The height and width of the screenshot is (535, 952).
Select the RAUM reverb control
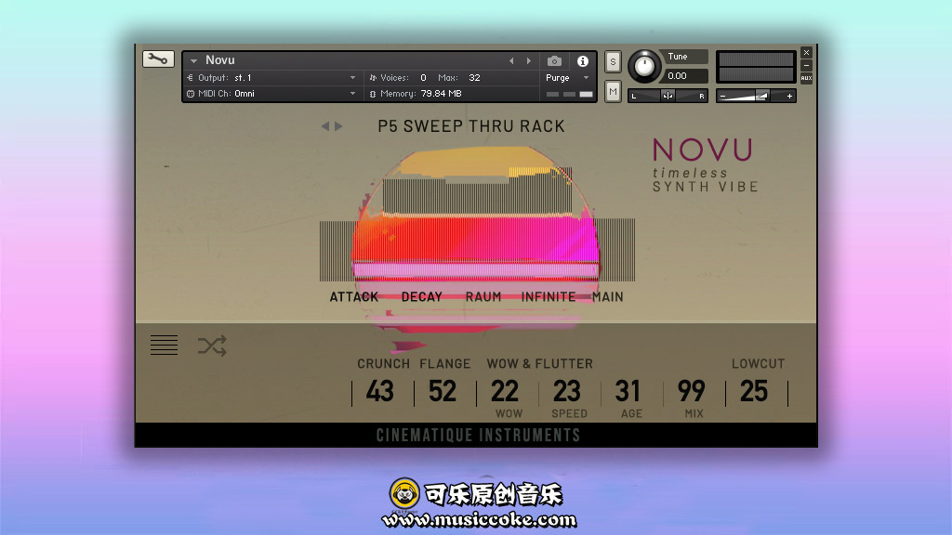coord(483,296)
